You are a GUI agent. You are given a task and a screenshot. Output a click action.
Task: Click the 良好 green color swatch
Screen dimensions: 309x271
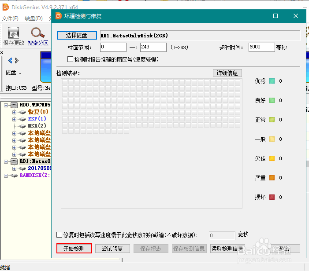(x=272, y=100)
